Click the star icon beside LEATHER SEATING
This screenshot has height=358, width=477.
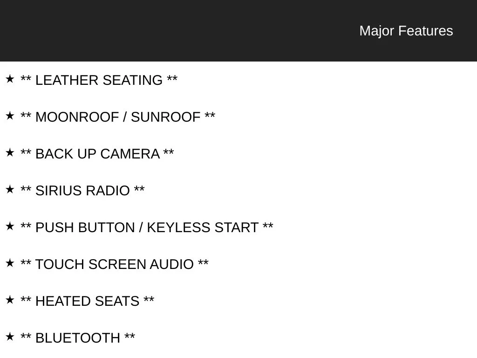pos(10,79)
